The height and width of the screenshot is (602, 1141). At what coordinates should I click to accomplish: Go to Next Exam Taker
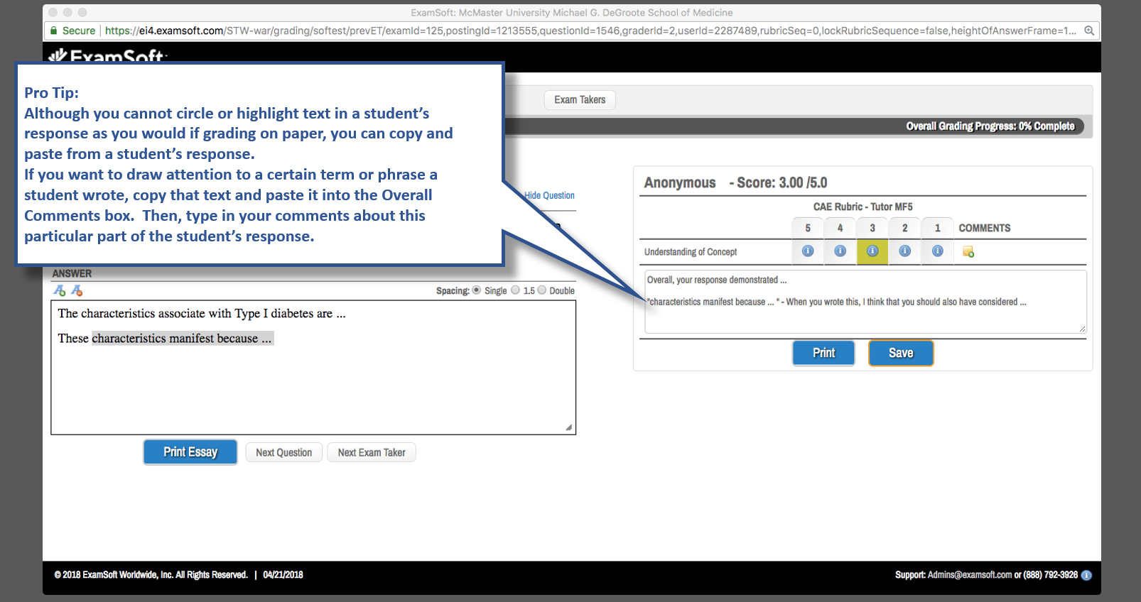coord(372,453)
